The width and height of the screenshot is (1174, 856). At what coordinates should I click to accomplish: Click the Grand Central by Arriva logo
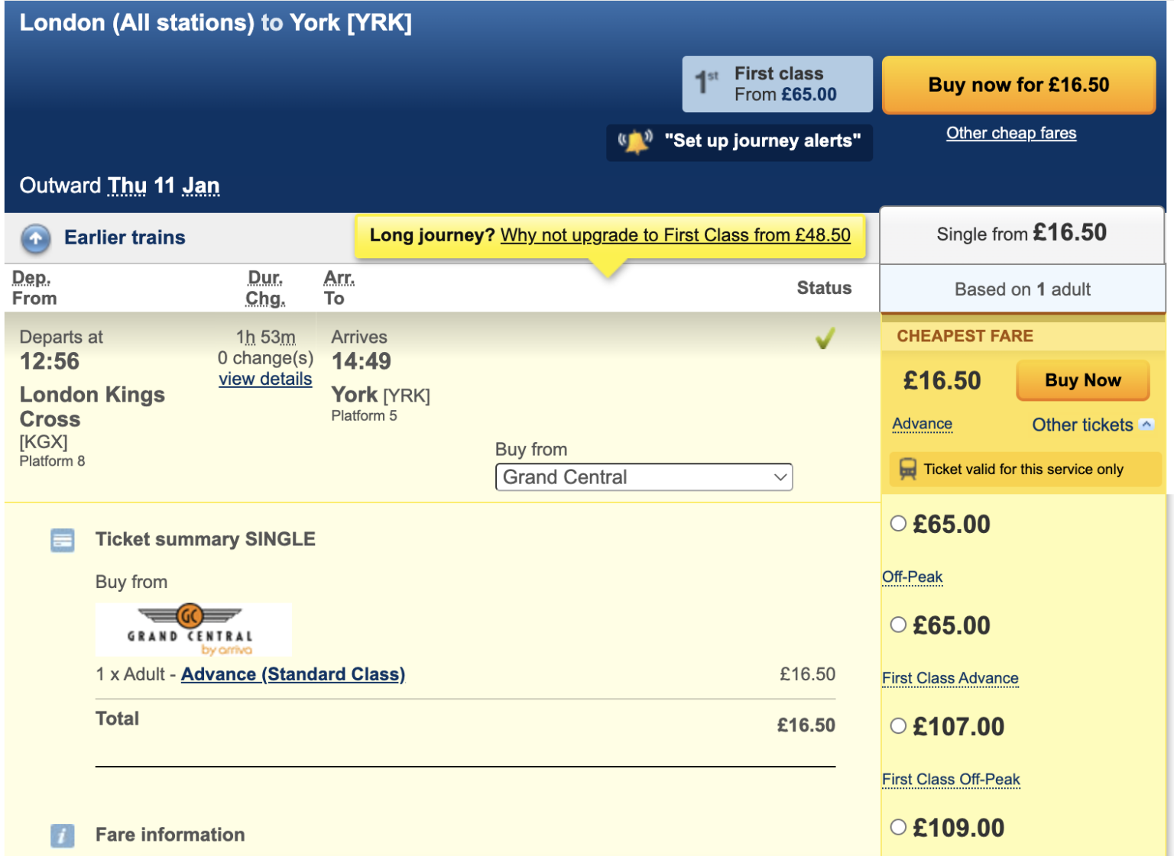[193, 628]
